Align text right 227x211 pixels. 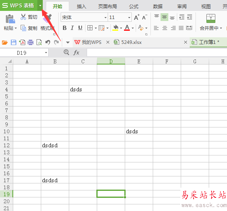click(173, 28)
